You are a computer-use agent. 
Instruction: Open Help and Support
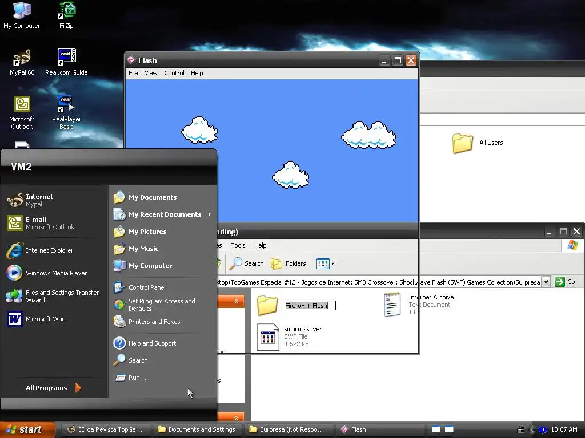(145, 343)
